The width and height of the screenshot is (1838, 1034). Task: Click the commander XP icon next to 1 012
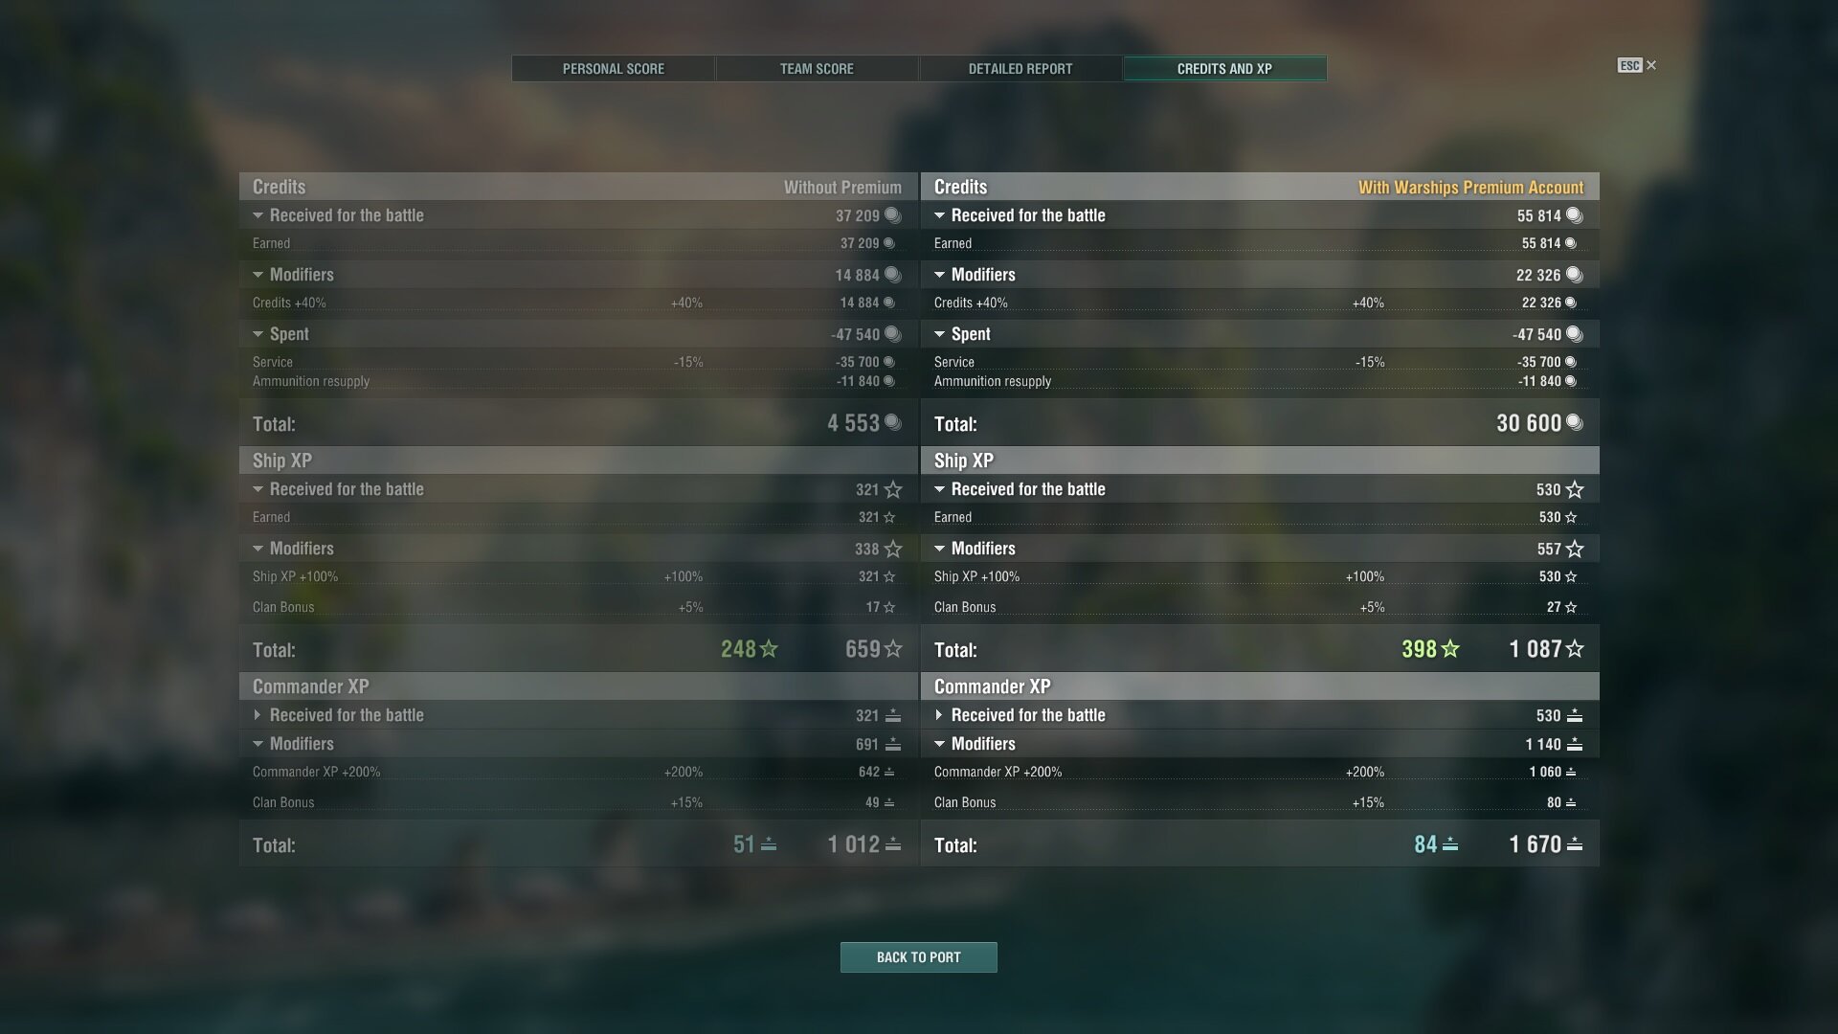pos(893,844)
